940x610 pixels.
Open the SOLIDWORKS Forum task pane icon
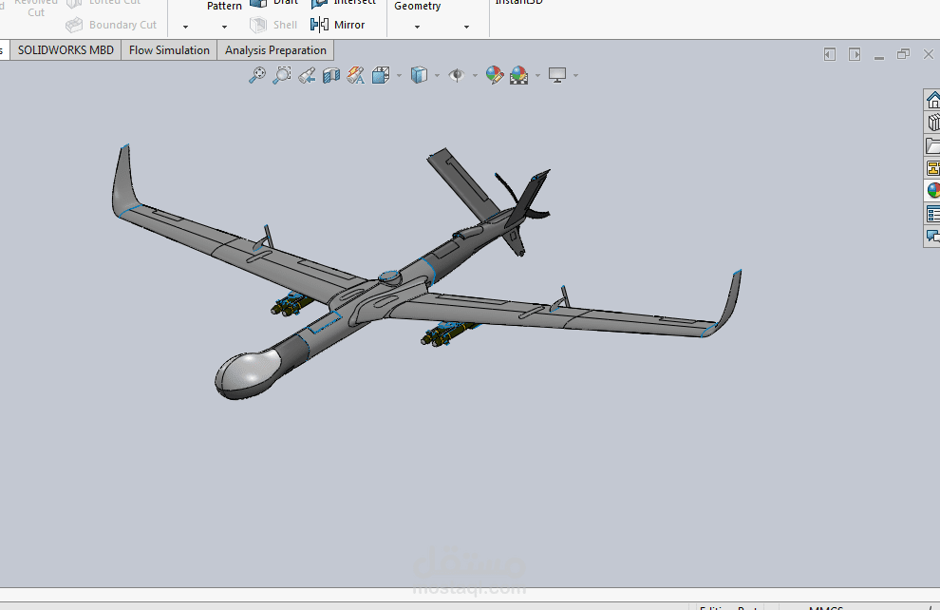pyautogui.click(x=933, y=237)
